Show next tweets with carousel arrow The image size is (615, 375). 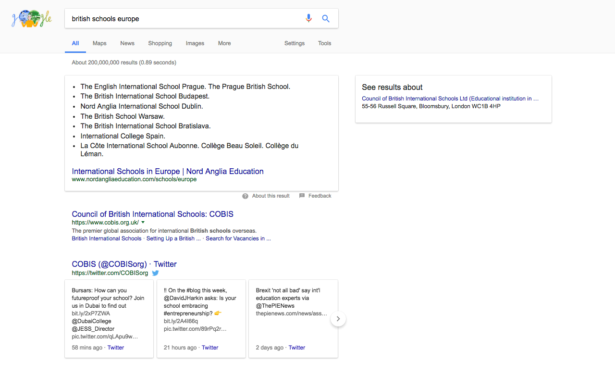click(x=338, y=319)
